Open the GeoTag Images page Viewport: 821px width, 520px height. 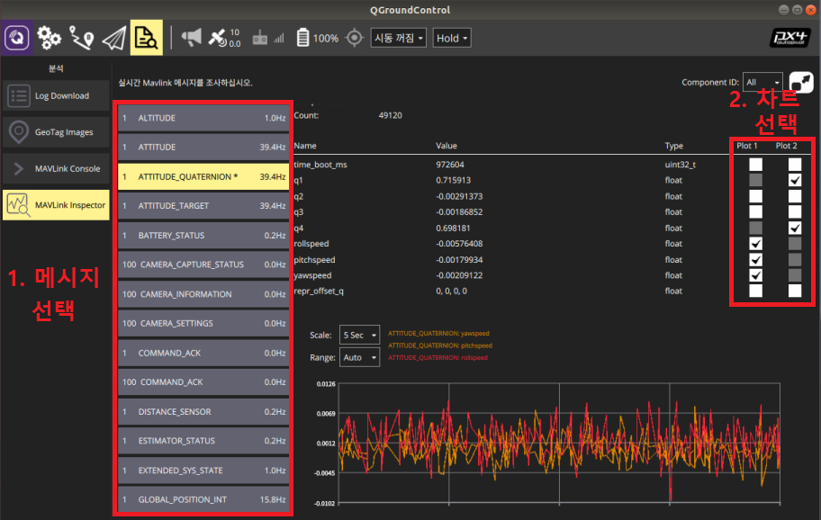(56, 132)
